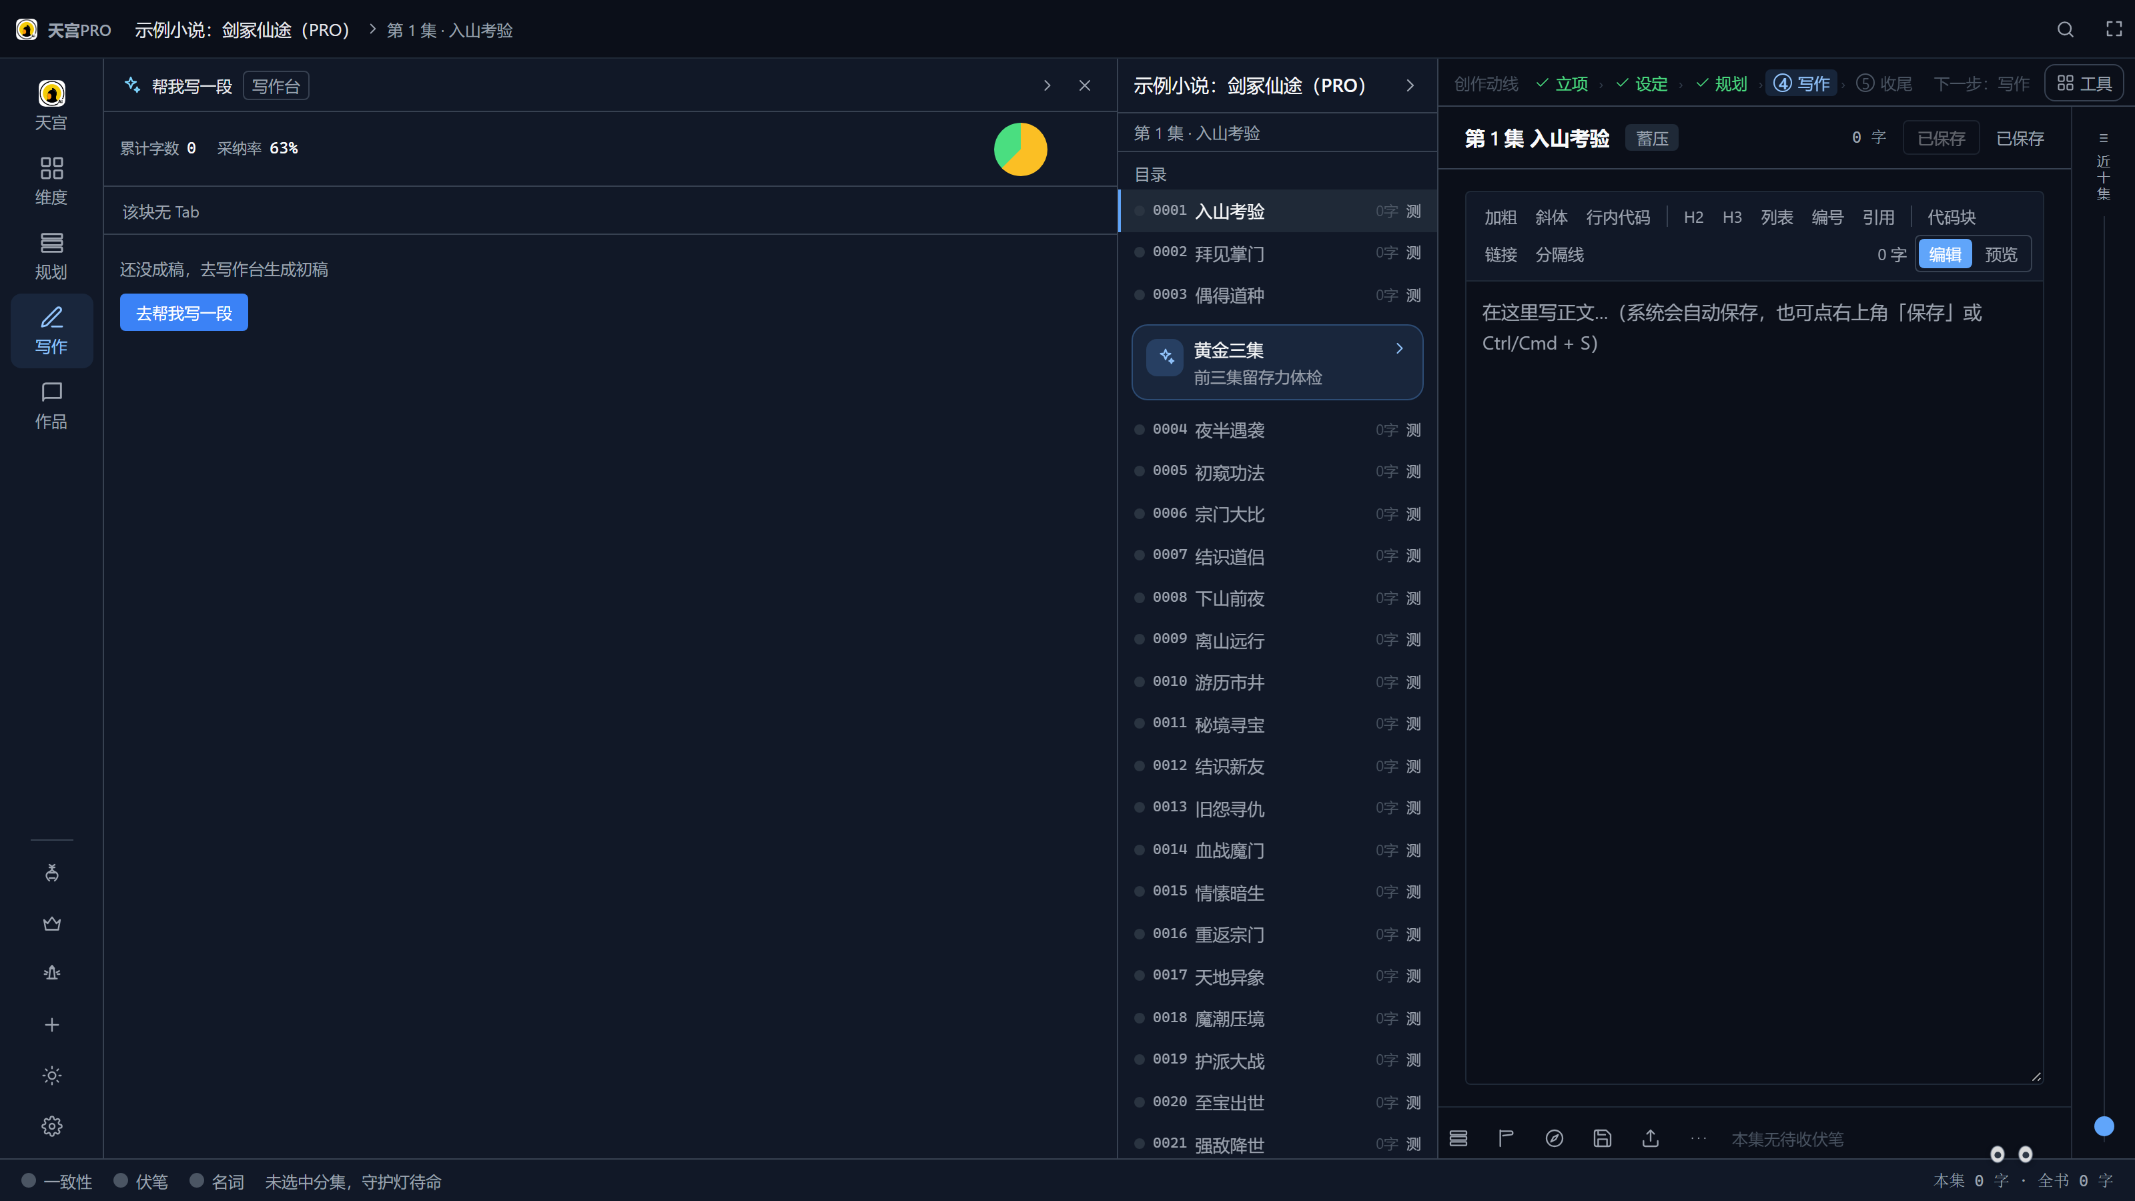Screen dimensions: 2135x1201
Task: Expand the 帮我写一段 panel chevron
Action: click(x=1047, y=85)
